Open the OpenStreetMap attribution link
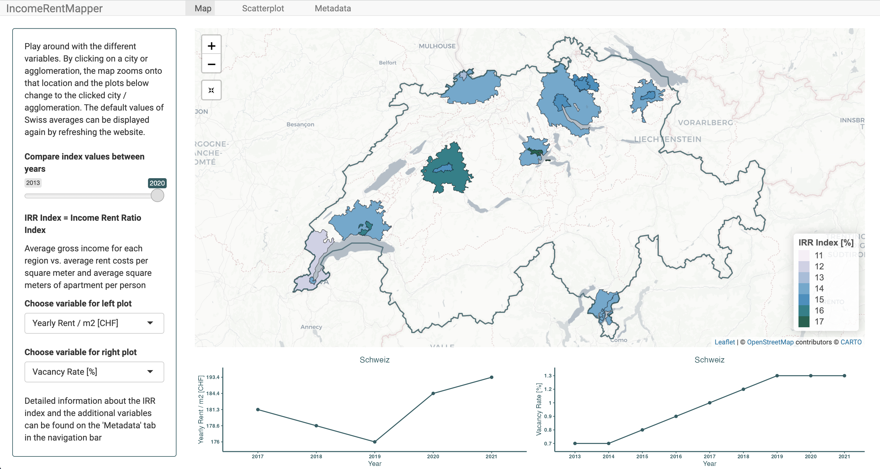 [x=770, y=342]
